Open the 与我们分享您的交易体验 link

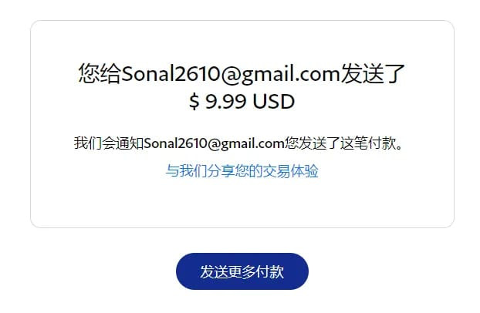[x=242, y=170]
